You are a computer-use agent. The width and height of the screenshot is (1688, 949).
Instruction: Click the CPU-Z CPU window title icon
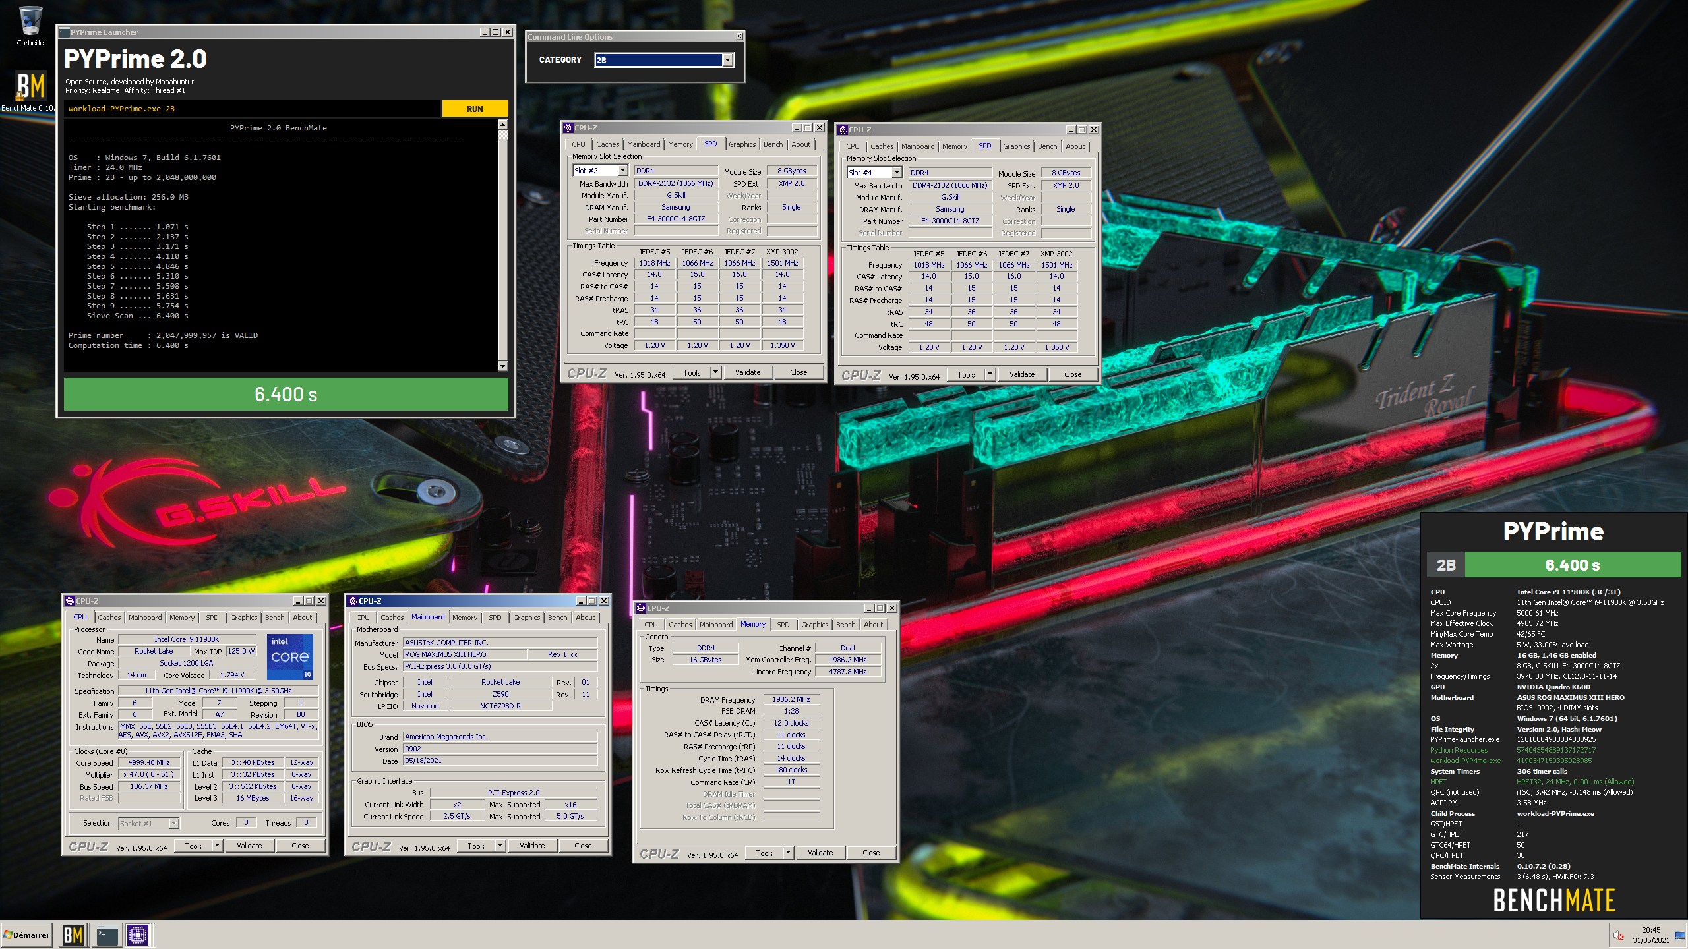(70, 601)
